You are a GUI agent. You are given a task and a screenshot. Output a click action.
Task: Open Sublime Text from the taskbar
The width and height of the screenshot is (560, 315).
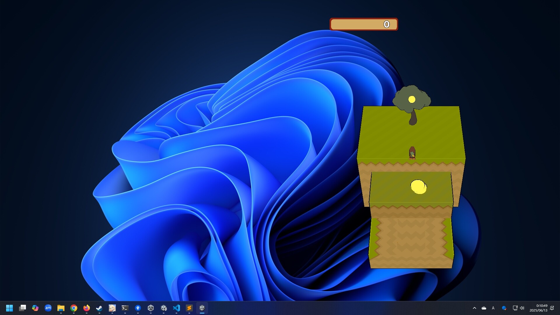tap(190, 308)
